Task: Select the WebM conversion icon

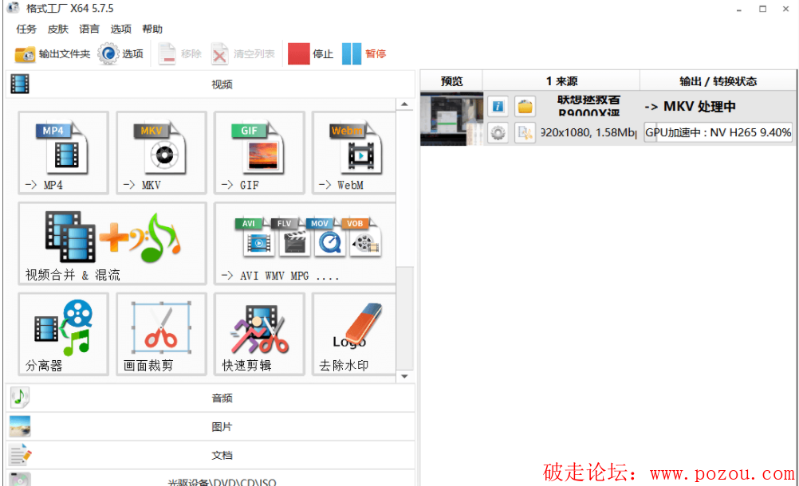Action: coord(353,152)
